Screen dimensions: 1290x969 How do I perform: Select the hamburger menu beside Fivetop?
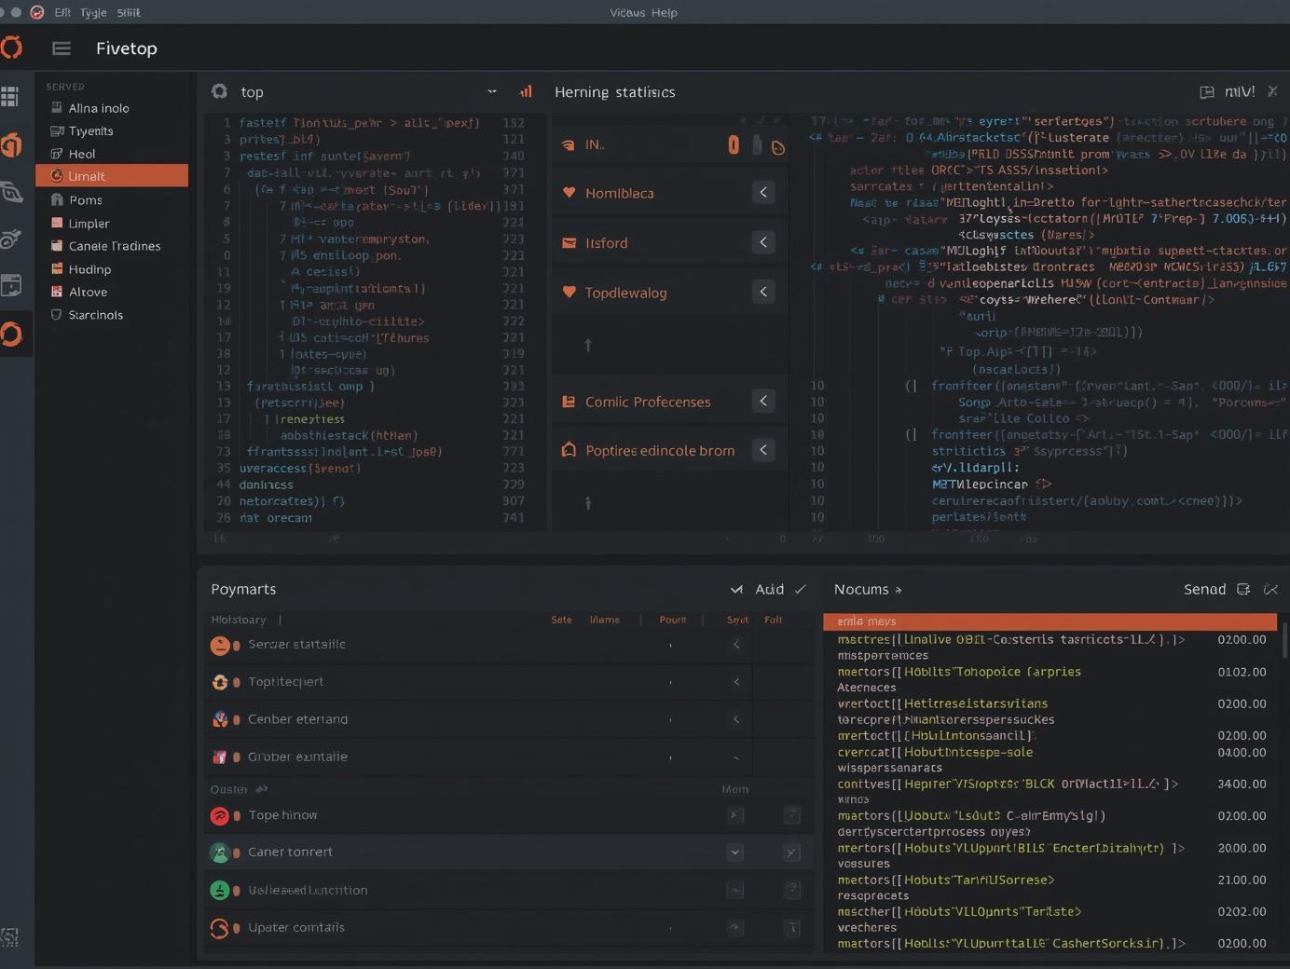(61, 48)
